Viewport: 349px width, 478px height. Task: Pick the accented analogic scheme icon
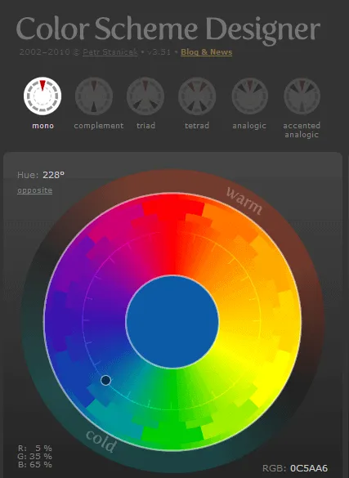pos(302,96)
